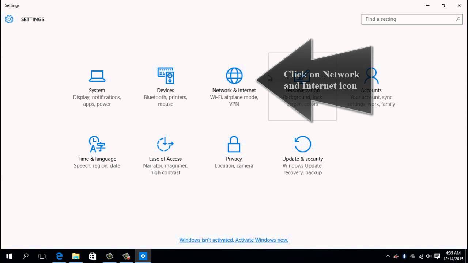Viewport: 468px width, 263px height.
Task: Open the Action Center notifications icon
Action: [437, 256]
